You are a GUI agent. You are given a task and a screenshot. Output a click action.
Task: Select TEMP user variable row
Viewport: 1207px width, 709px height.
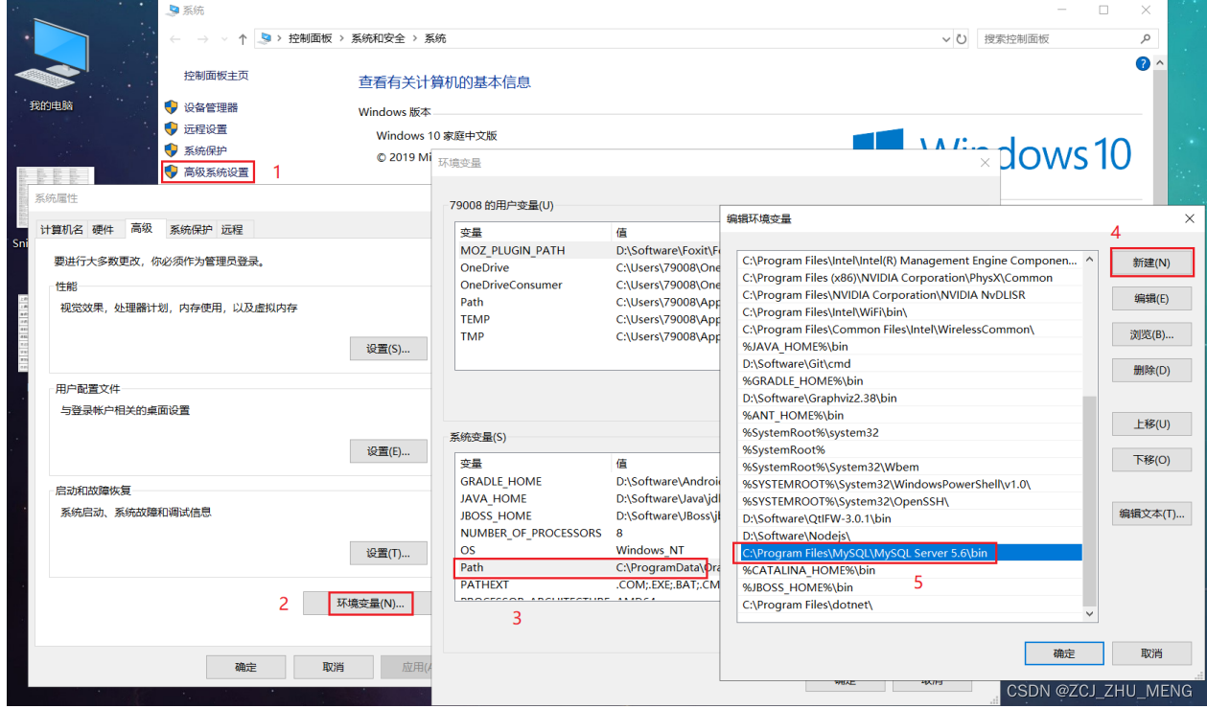tap(589, 319)
